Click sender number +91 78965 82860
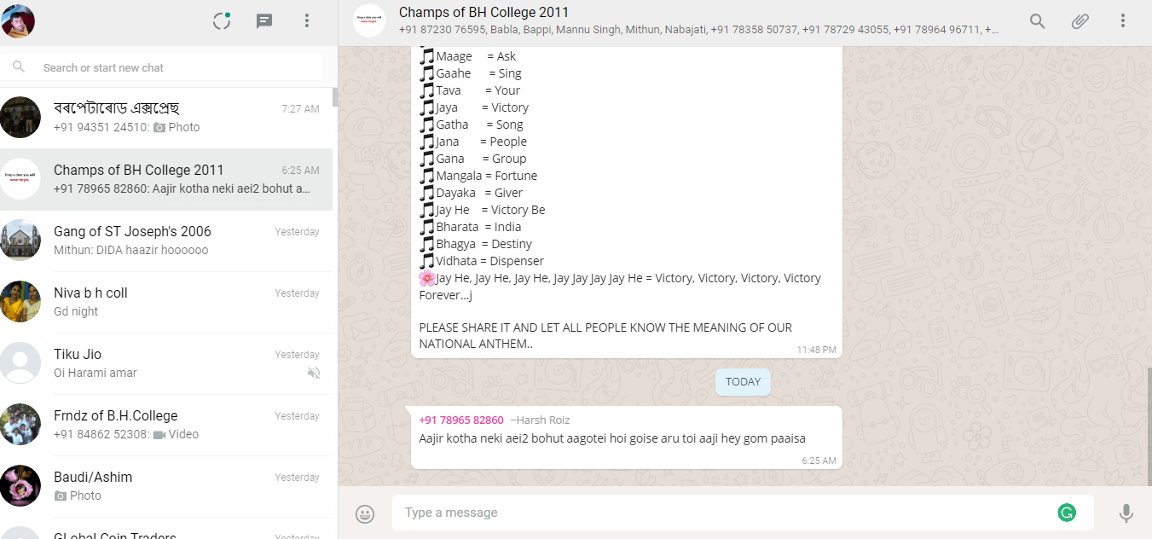This screenshot has width=1152, height=539. pos(461,420)
